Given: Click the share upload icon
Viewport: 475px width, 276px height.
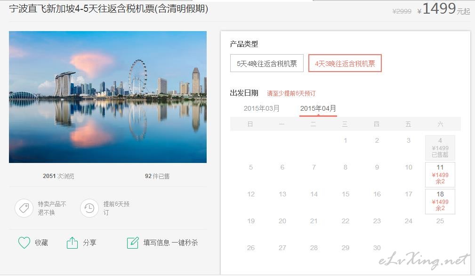Looking at the screenshot, I should tap(72, 243).
